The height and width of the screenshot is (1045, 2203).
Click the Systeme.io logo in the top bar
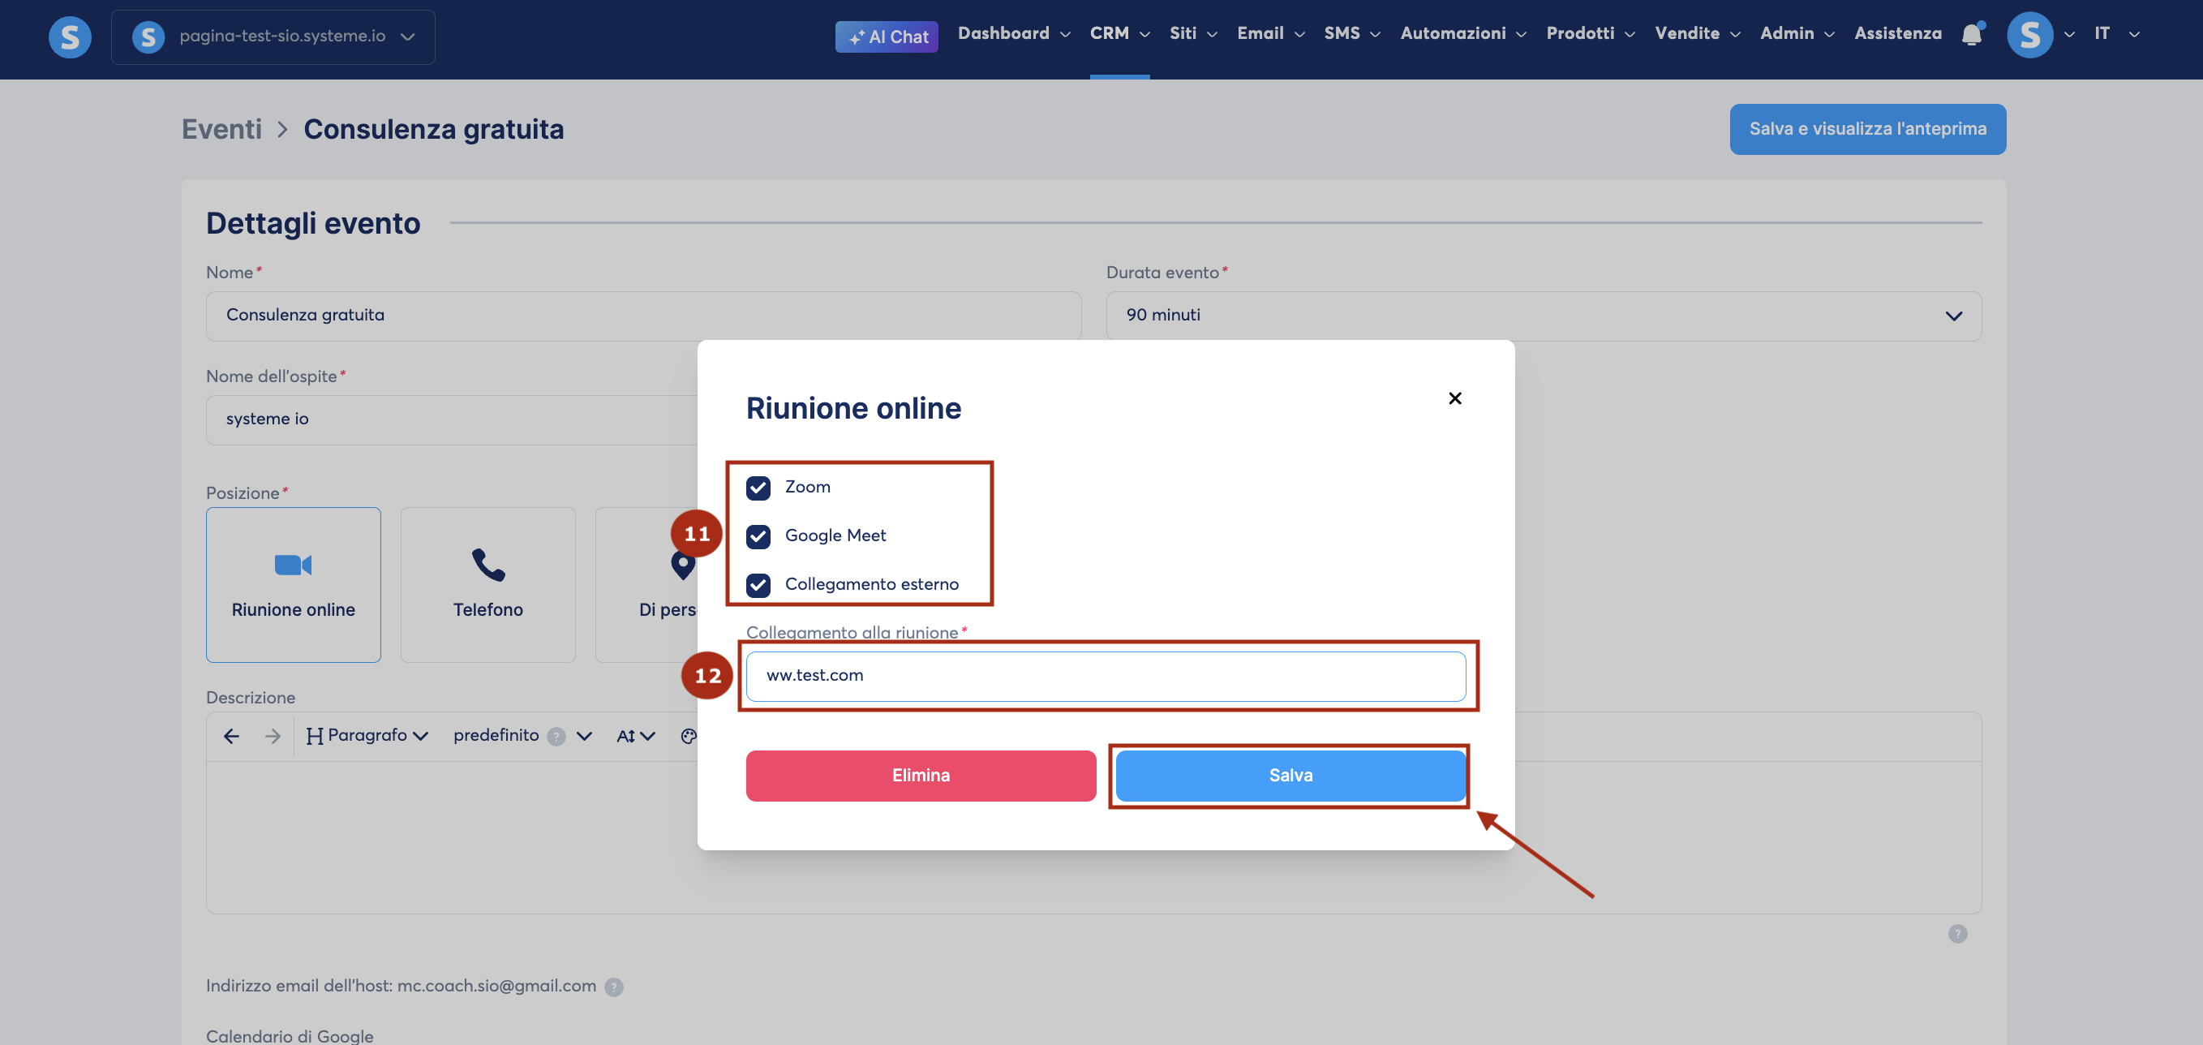pyautogui.click(x=69, y=37)
